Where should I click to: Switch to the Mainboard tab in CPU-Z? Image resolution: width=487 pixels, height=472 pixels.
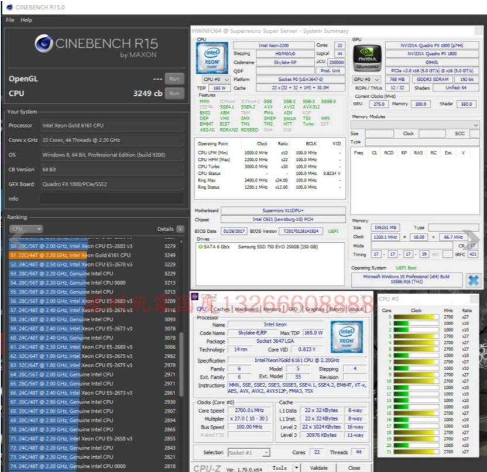point(246,309)
